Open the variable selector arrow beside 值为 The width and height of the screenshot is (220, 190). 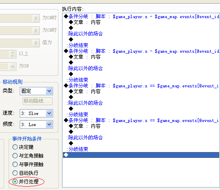(x=36, y=43)
